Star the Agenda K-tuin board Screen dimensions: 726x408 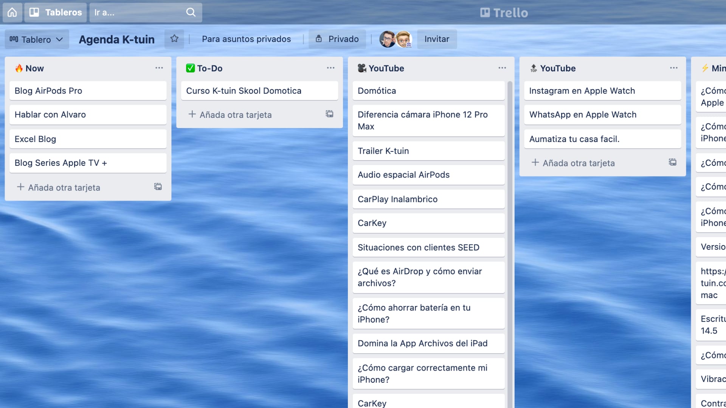coord(174,39)
